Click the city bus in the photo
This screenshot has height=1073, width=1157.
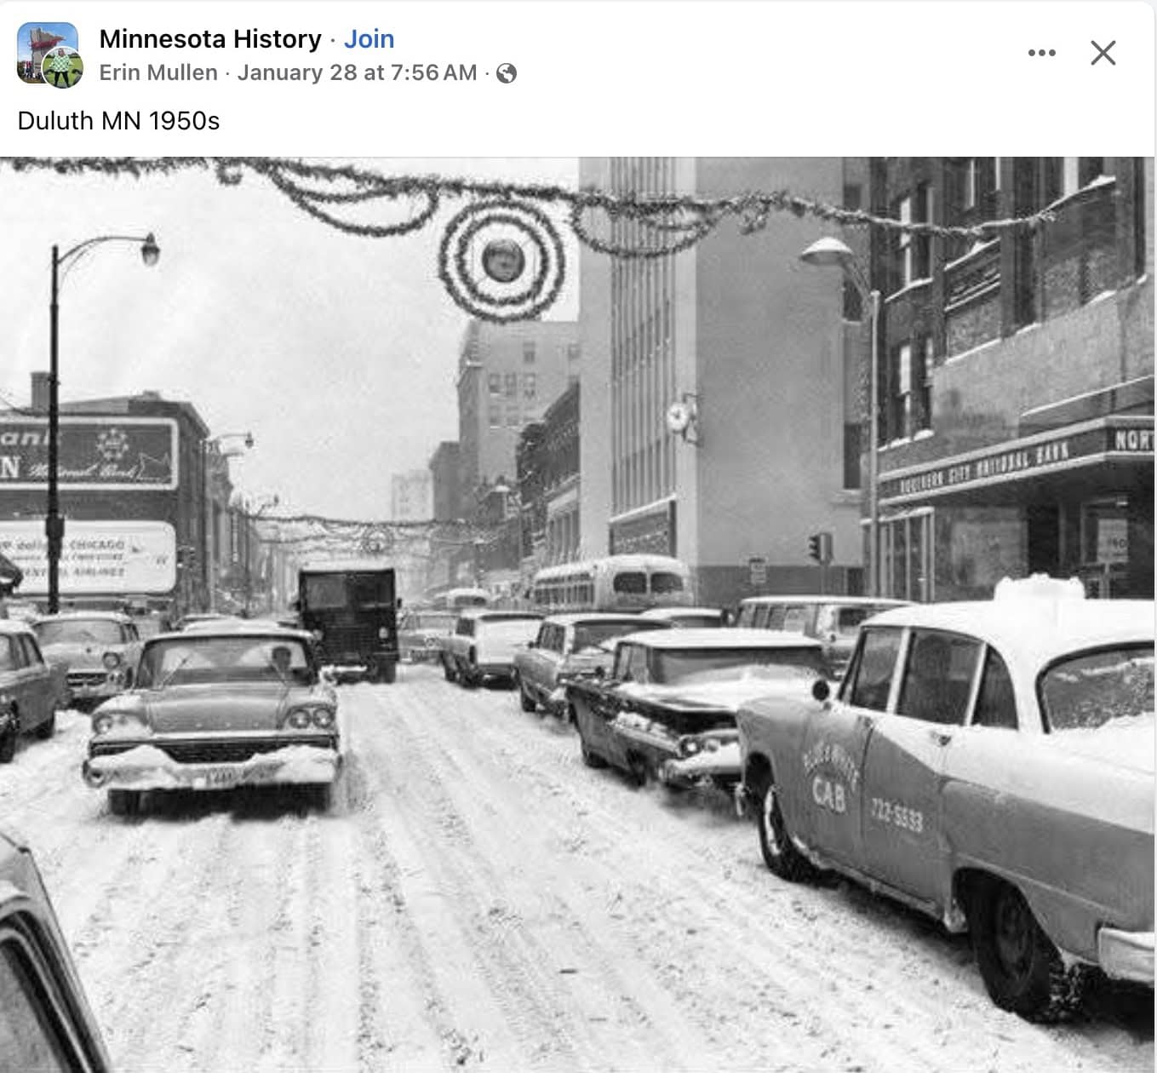[x=611, y=585]
